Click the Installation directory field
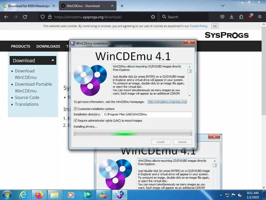This screenshot has height=200, width=266. (148, 115)
